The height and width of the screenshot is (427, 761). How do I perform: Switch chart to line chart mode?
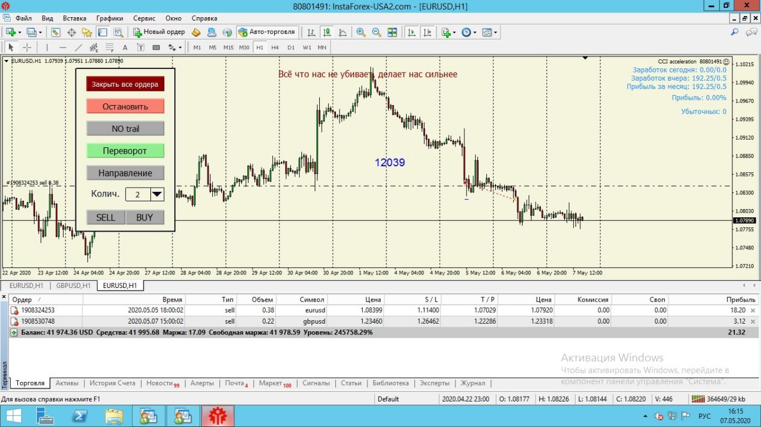tap(342, 32)
